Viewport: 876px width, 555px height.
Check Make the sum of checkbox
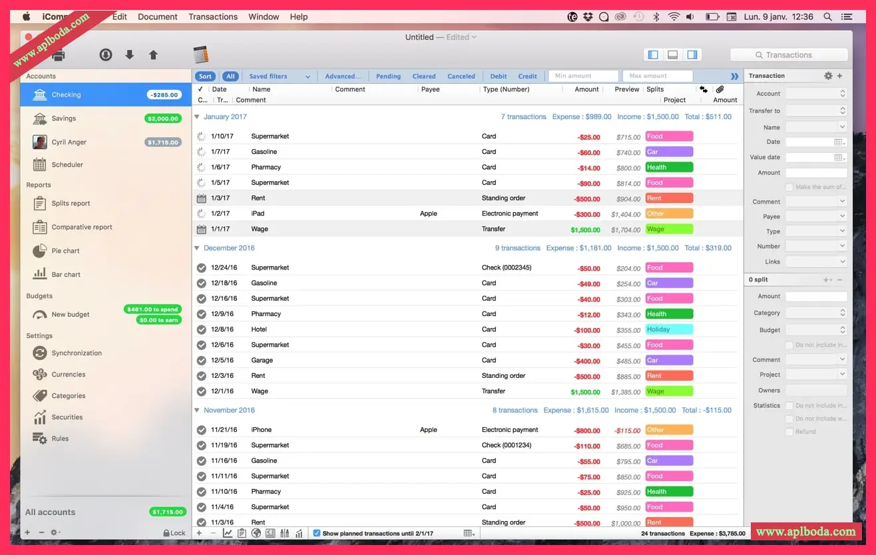click(x=789, y=187)
